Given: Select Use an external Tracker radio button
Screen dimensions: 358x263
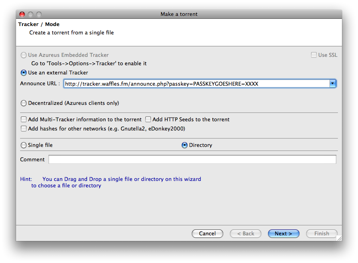Looking at the screenshot, I should point(24,72).
